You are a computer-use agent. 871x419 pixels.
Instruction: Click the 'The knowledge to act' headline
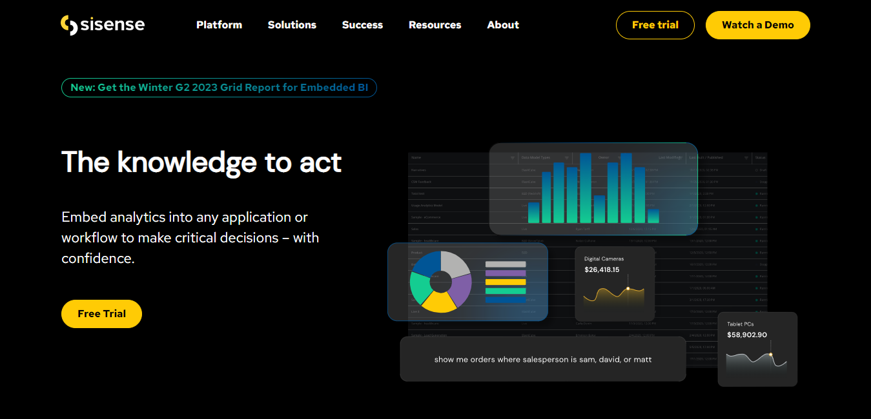pos(201,162)
